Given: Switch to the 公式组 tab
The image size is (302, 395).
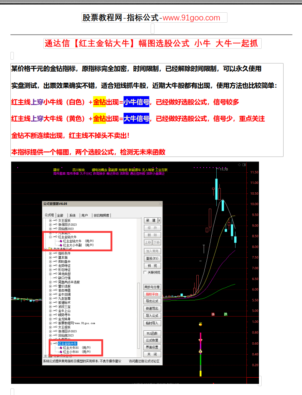Looking at the screenshot, I should (49, 215).
